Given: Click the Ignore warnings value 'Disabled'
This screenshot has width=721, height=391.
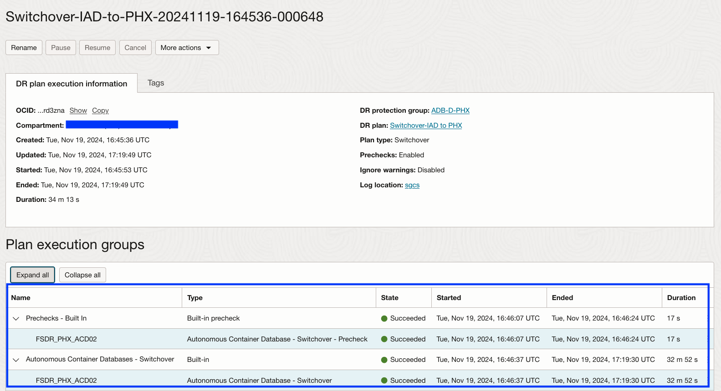Looking at the screenshot, I should coord(431,170).
